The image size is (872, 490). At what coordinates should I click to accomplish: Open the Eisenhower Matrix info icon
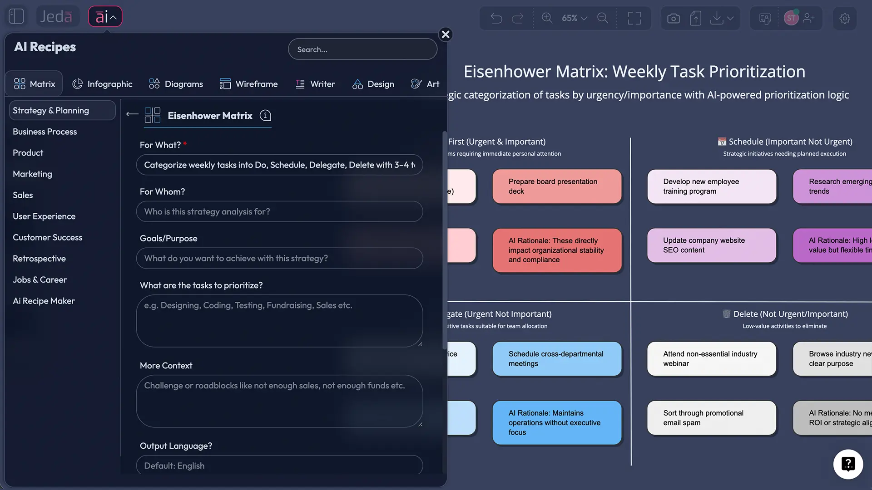pos(265,116)
